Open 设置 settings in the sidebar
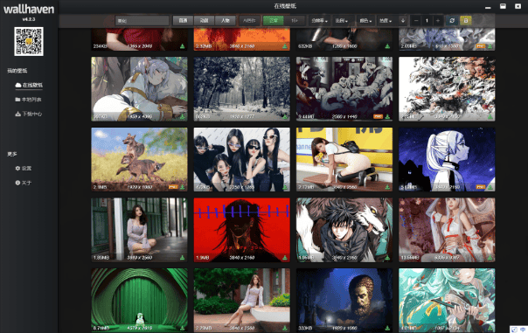This screenshot has height=333, width=528. click(24, 169)
